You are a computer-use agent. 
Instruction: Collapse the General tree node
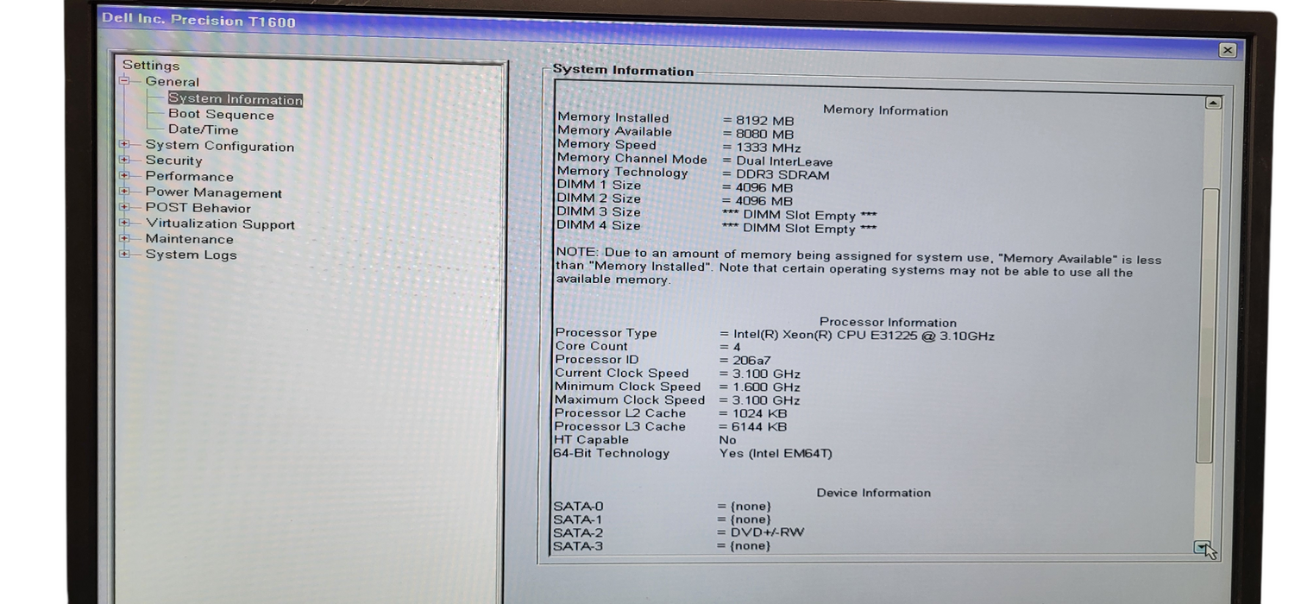click(124, 81)
